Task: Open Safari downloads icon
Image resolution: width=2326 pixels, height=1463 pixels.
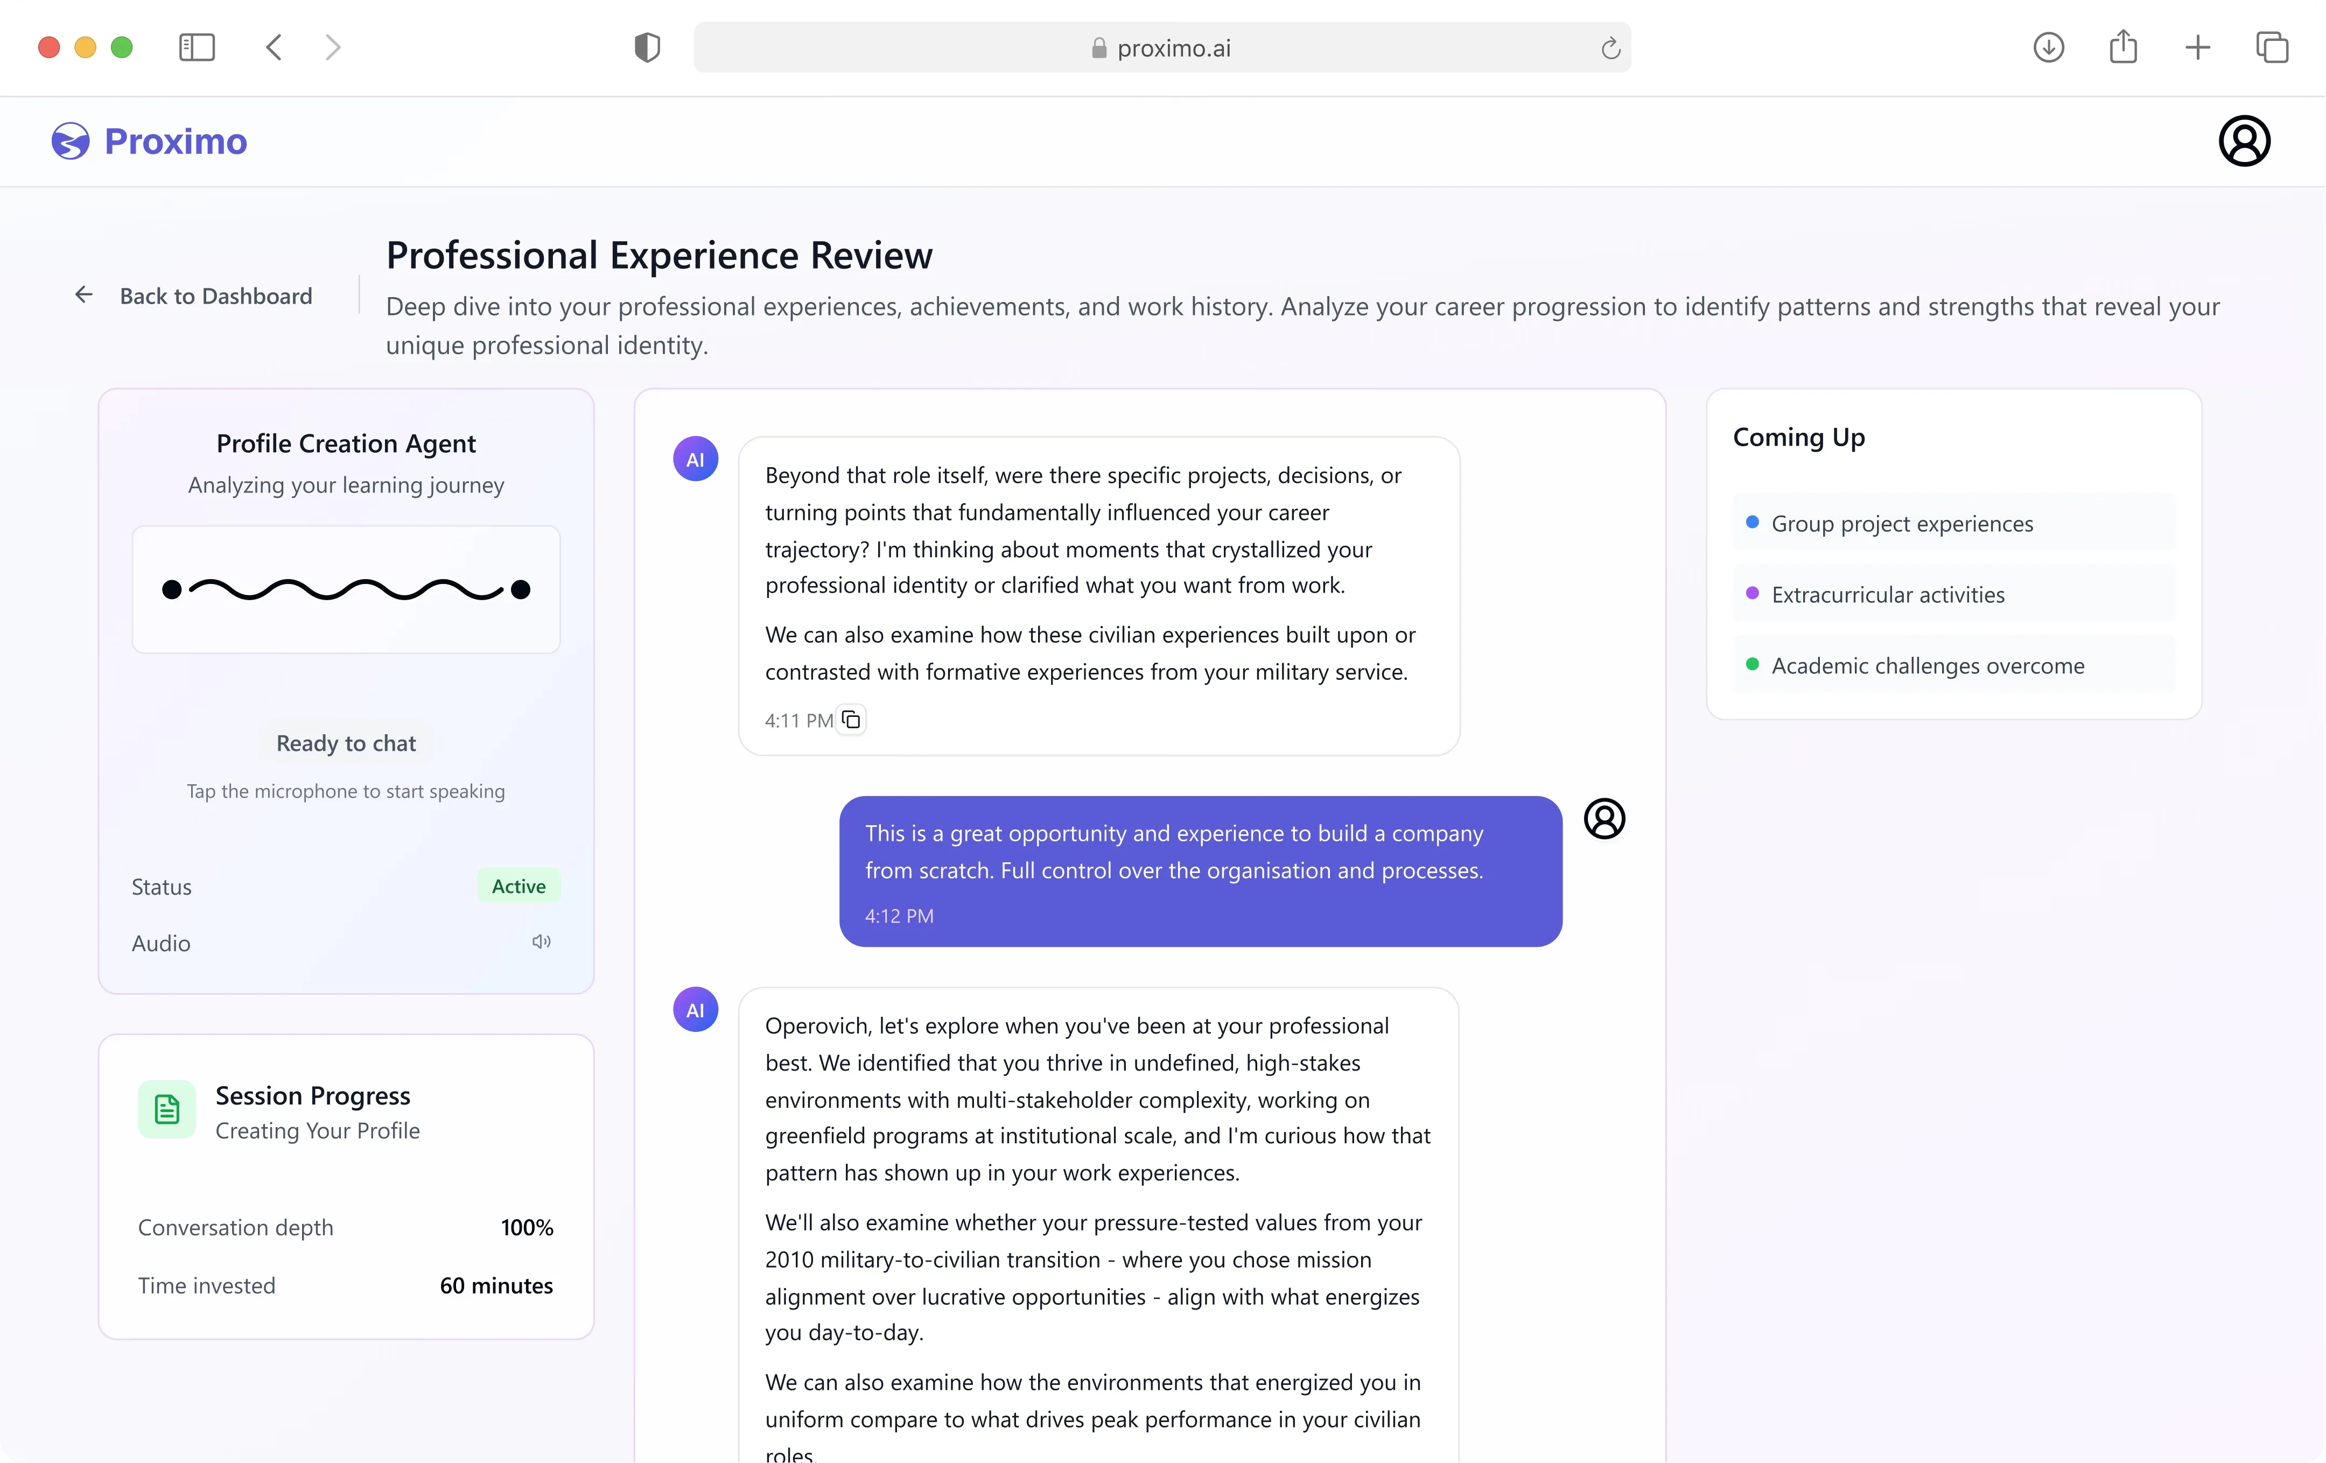Action: pos(2048,47)
